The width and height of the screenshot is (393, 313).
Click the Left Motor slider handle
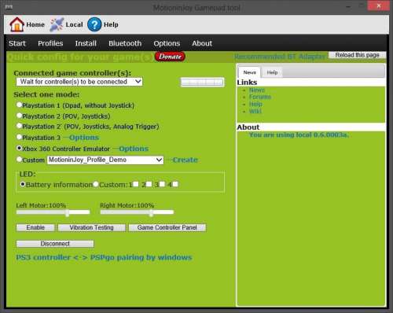[68, 212]
